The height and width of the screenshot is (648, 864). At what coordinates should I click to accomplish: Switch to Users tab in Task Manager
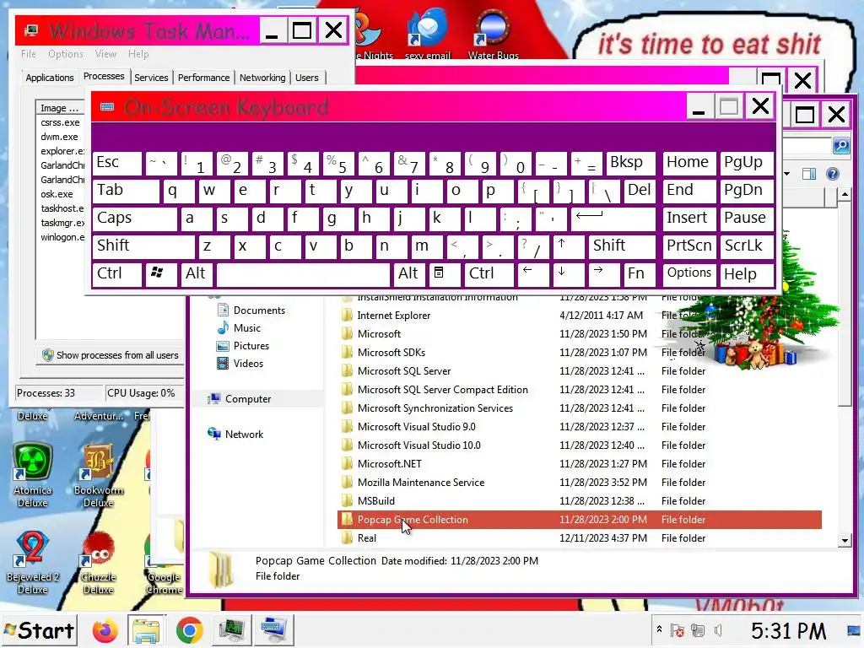point(306,78)
